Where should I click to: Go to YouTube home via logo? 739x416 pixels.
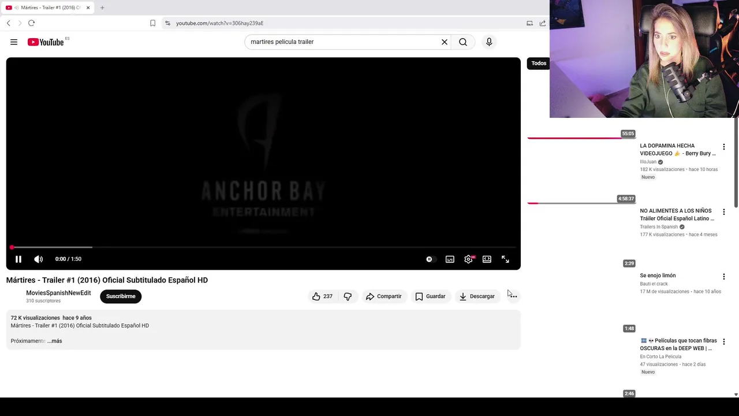tap(46, 42)
